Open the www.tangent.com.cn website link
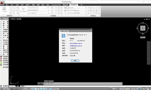 click(76, 43)
